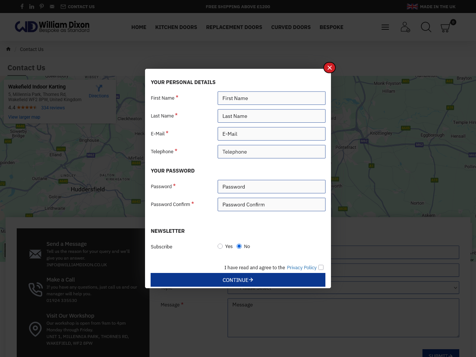The width and height of the screenshot is (476, 357).
Task: Open the hamburger menu icon
Action: (385, 27)
